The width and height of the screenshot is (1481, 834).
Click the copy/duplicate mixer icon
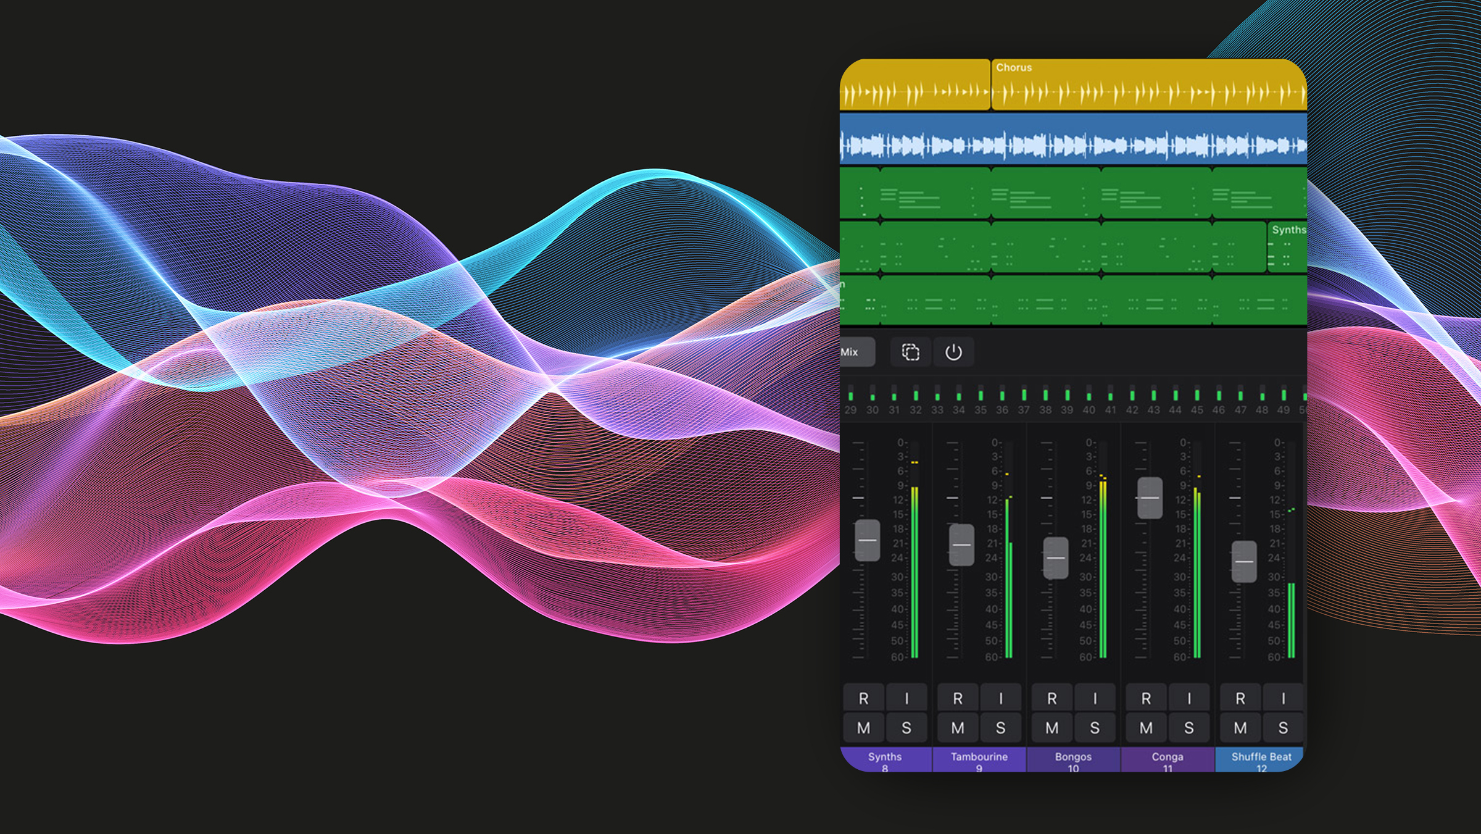[910, 352]
